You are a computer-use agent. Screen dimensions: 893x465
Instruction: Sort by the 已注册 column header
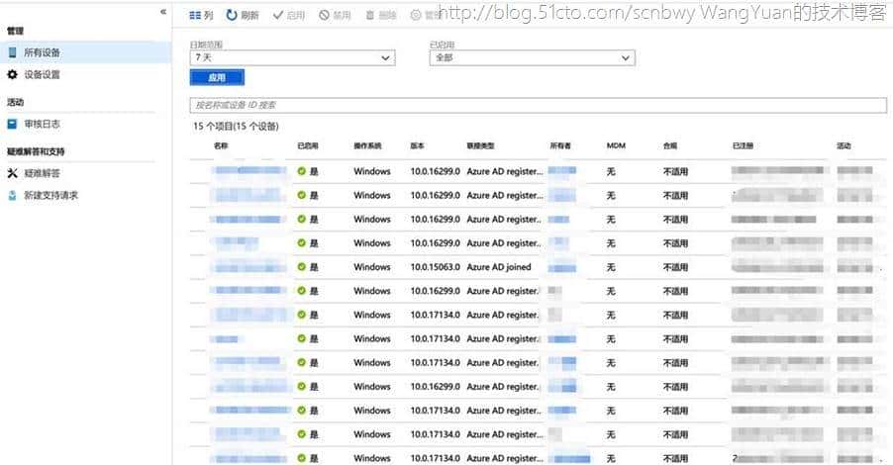point(743,145)
